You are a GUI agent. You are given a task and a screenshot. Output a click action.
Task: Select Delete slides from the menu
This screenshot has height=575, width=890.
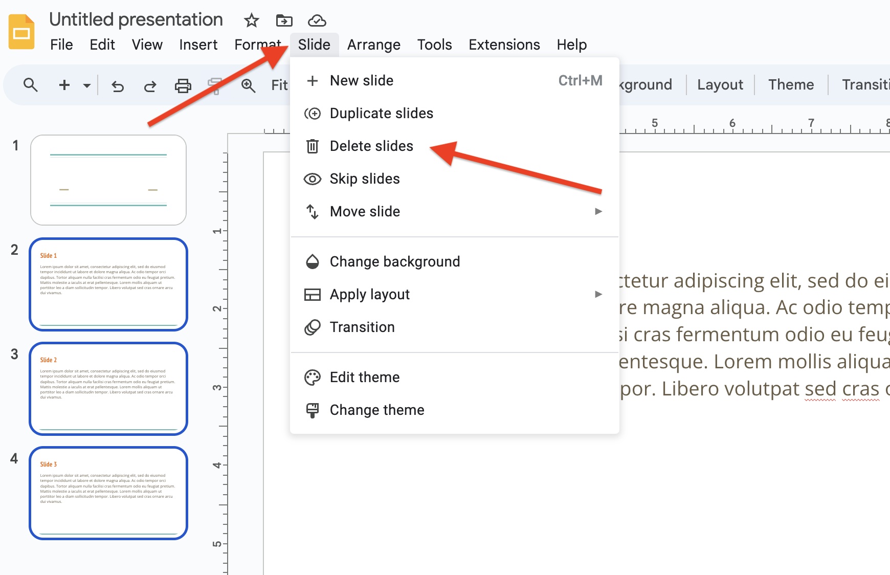tap(371, 146)
